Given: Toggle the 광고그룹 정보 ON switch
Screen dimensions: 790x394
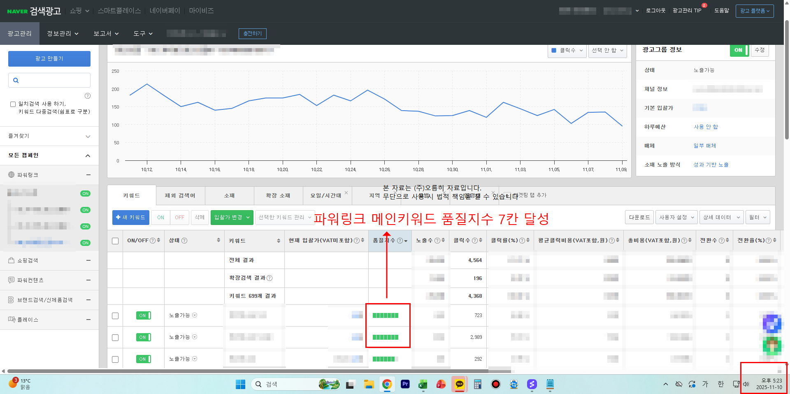Looking at the screenshot, I should pyautogui.click(x=739, y=50).
